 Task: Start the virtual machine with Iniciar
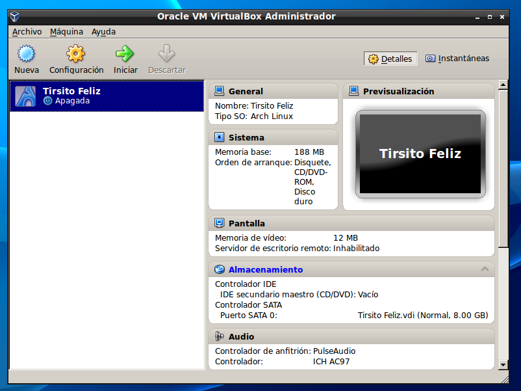point(125,58)
